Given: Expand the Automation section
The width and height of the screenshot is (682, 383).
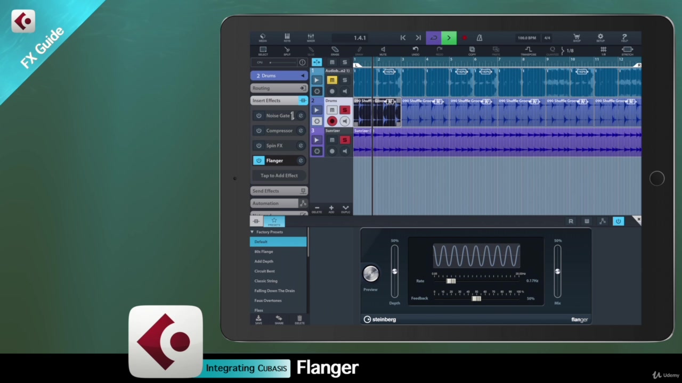Looking at the screenshot, I should point(279,203).
